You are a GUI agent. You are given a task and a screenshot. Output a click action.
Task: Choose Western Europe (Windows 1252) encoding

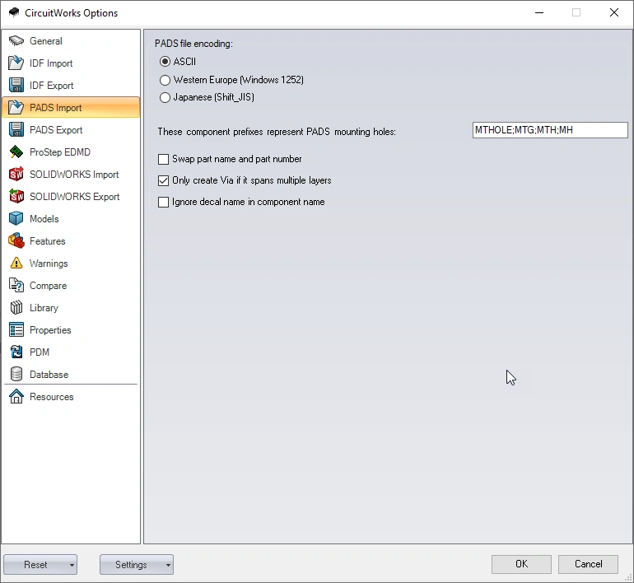[165, 80]
